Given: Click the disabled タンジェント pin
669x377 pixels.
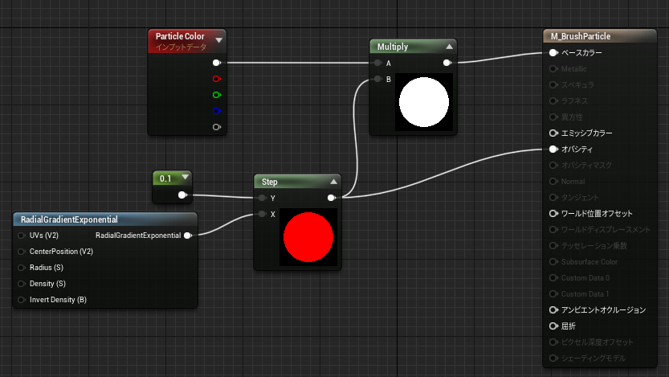Looking at the screenshot, I should coord(553,197).
